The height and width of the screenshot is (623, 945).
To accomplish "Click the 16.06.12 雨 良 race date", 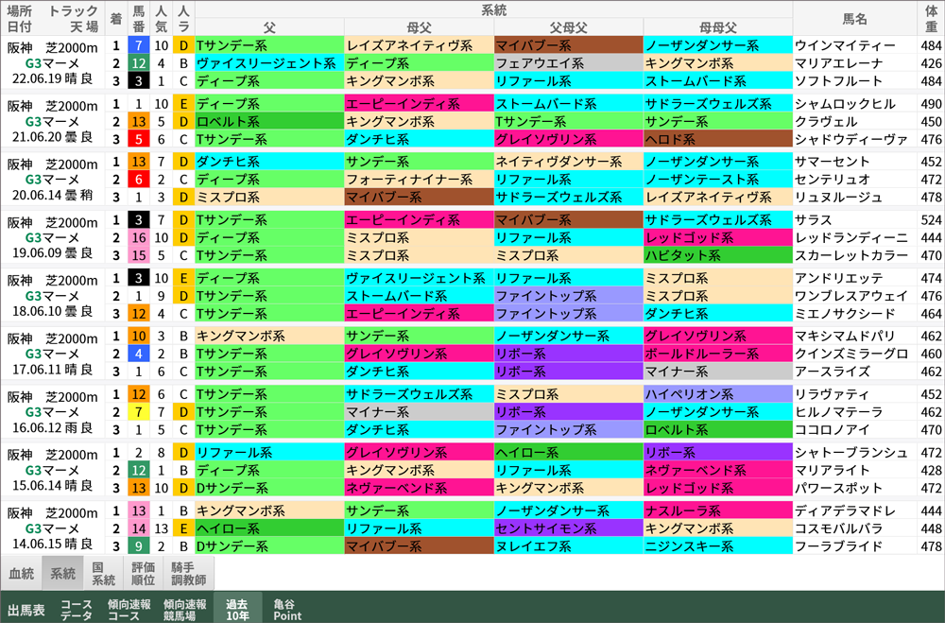I will tap(52, 428).
